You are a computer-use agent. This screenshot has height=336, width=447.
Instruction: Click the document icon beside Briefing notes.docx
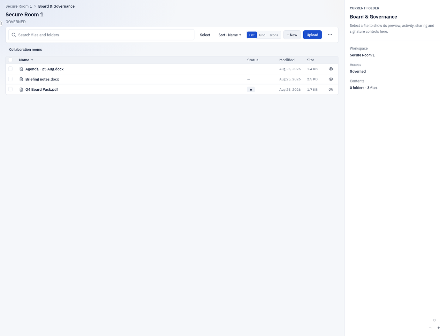tap(21, 79)
